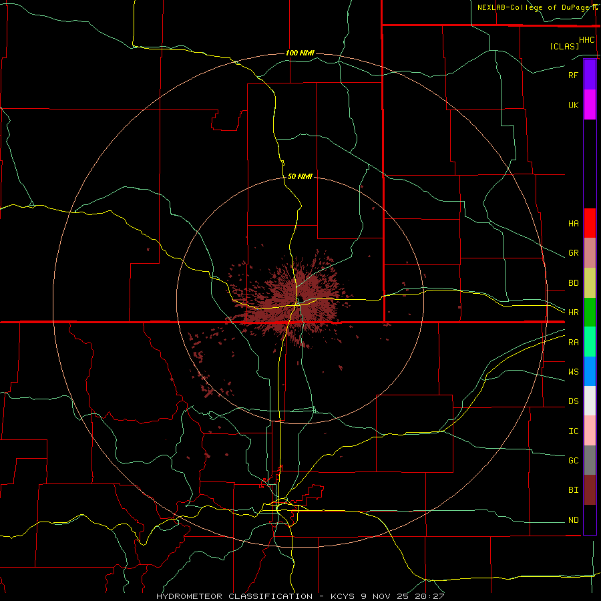Click the WS legend label
Viewport: 601px width, 601px height.
(x=573, y=372)
